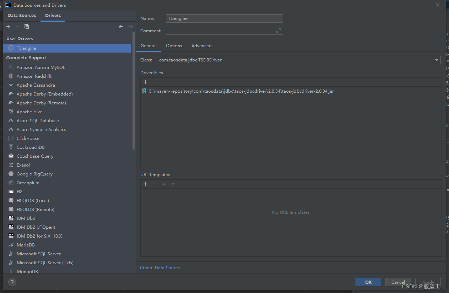Click the remove driver minus icon

17,27
